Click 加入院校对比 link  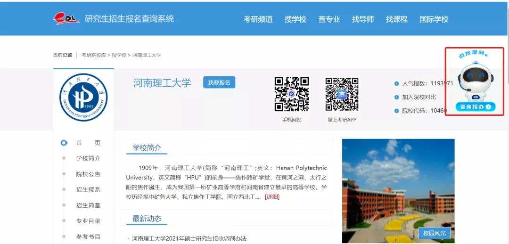pyautogui.click(x=419, y=98)
